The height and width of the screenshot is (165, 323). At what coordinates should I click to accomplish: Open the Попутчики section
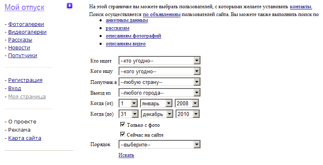(23, 56)
